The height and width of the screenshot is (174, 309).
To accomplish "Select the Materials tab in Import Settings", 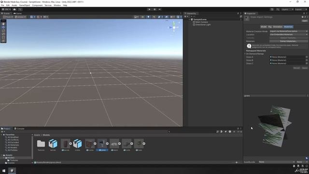I will point(288,27).
